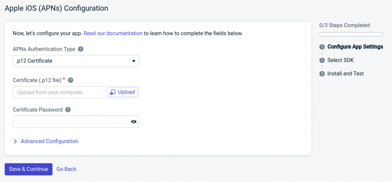Click the Certificate Password input field
This screenshot has width=392, height=182.
71,122
